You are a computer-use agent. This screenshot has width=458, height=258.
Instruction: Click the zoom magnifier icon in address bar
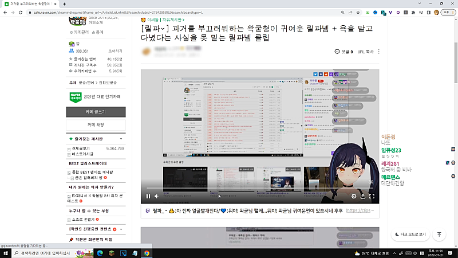pyautogui.click(x=342, y=12)
